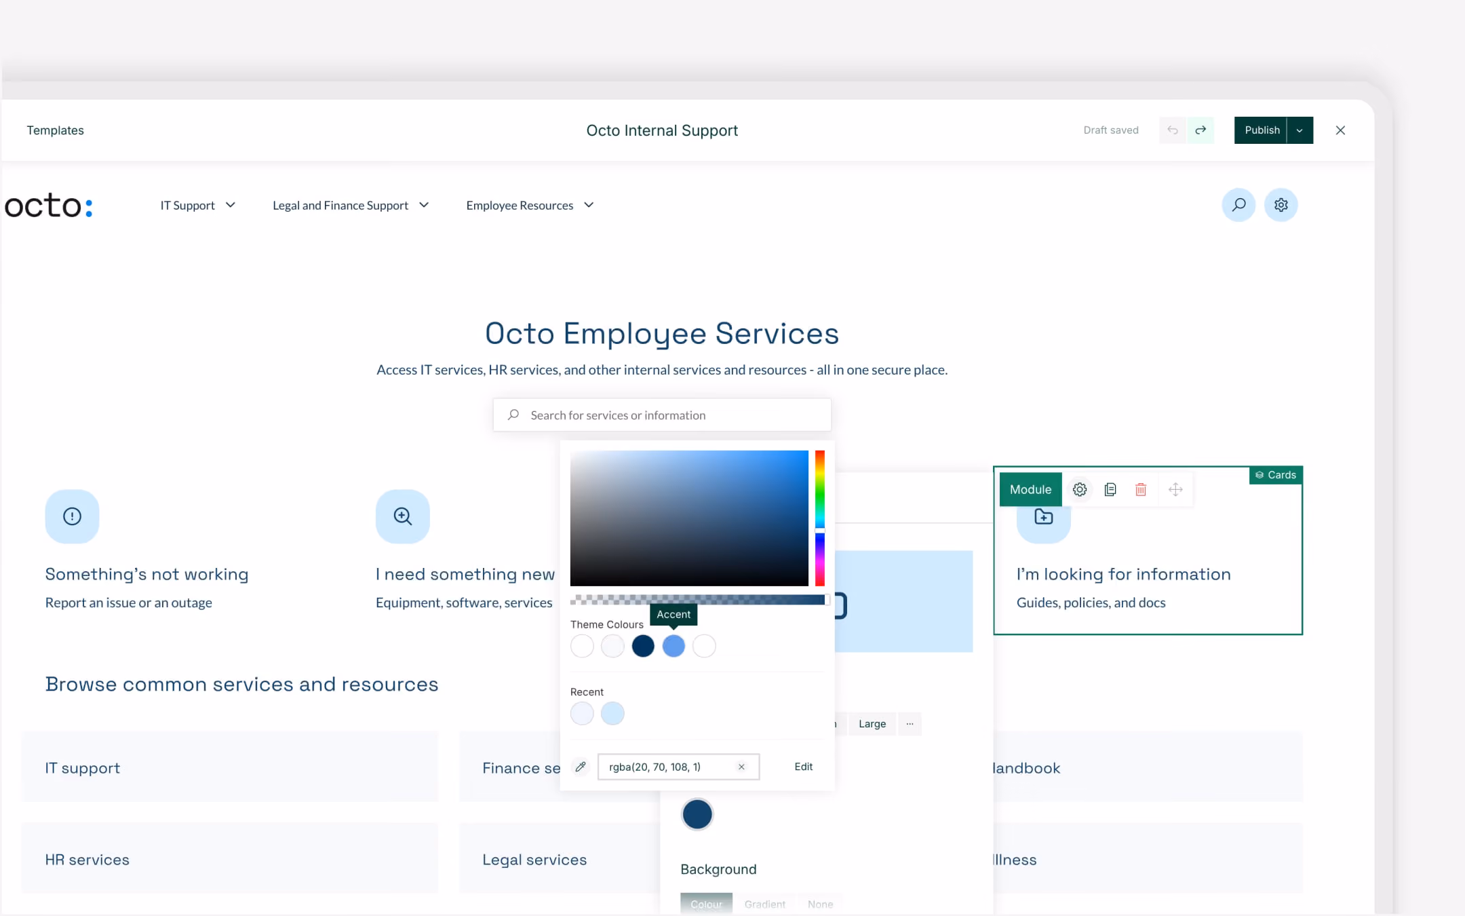The height and width of the screenshot is (916, 1465).
Task: Expand the IT Support menu
Action: (197, 206)
